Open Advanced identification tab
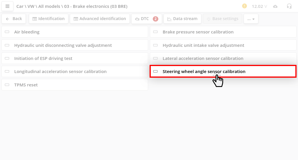This screenshot has height=160, width=298. 100,19
